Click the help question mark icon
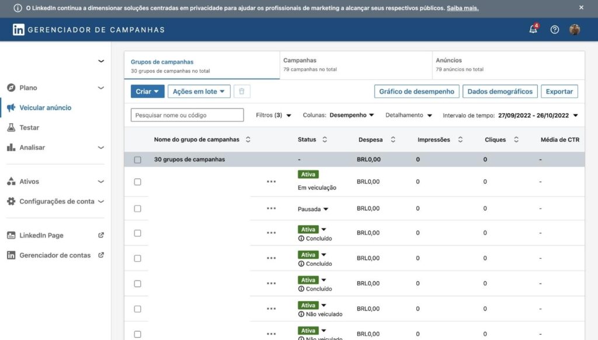The height and width of the screenshot is (340, 598). pos(555,30)
